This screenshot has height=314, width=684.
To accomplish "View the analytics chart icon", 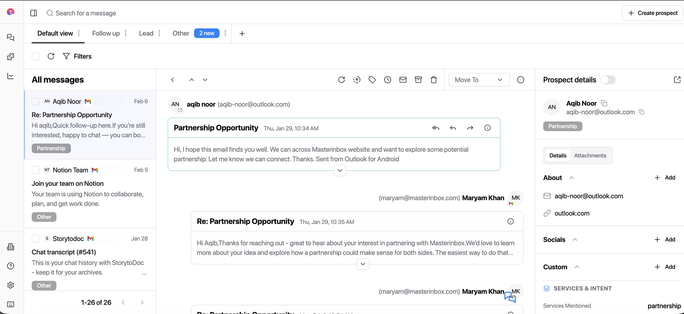I will tap(10, 76).
